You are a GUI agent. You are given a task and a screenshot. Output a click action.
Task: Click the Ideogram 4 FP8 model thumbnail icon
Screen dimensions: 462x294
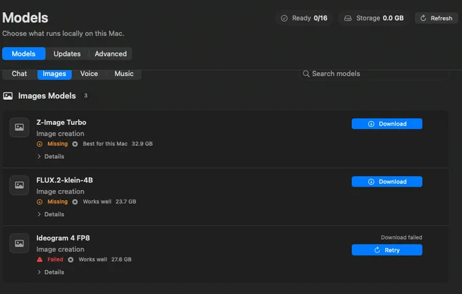[19, 243]
